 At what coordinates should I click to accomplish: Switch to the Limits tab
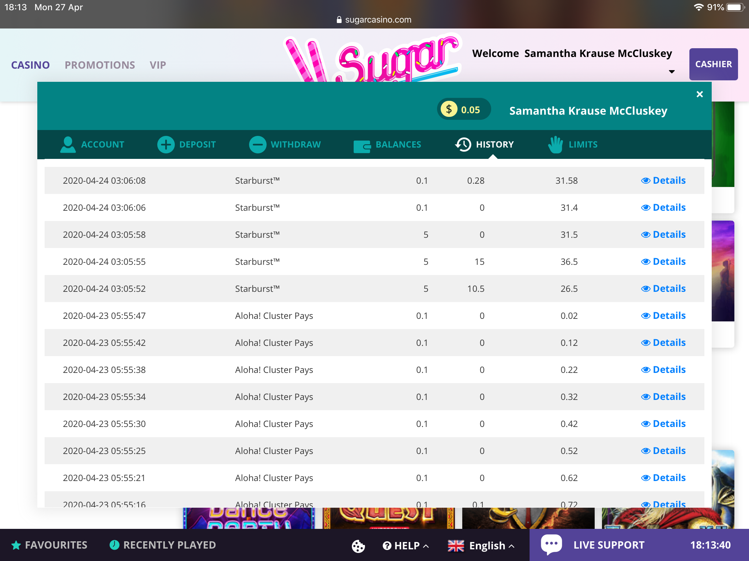(573, 145)
